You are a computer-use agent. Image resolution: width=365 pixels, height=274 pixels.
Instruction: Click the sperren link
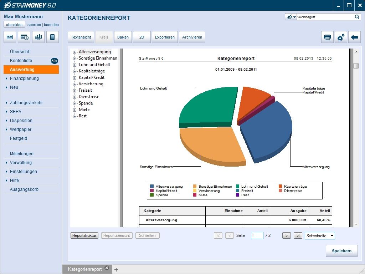pyautogui.click(x=34, y=25)
